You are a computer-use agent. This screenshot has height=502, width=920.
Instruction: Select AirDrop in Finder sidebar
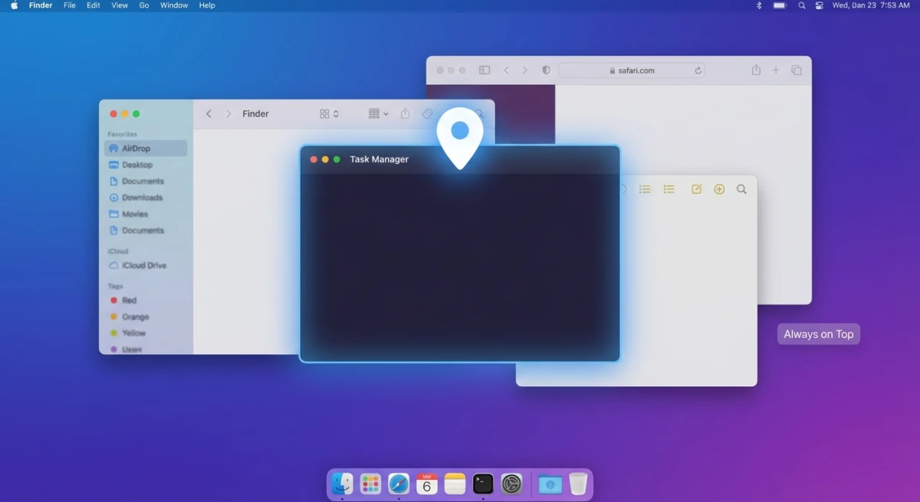pos(146,149)
